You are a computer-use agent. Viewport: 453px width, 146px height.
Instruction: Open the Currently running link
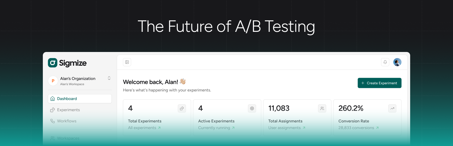[216, 128]
